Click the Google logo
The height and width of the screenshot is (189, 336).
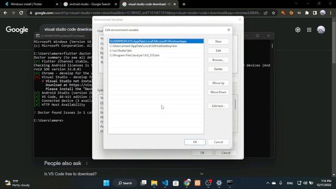(17, 30)
